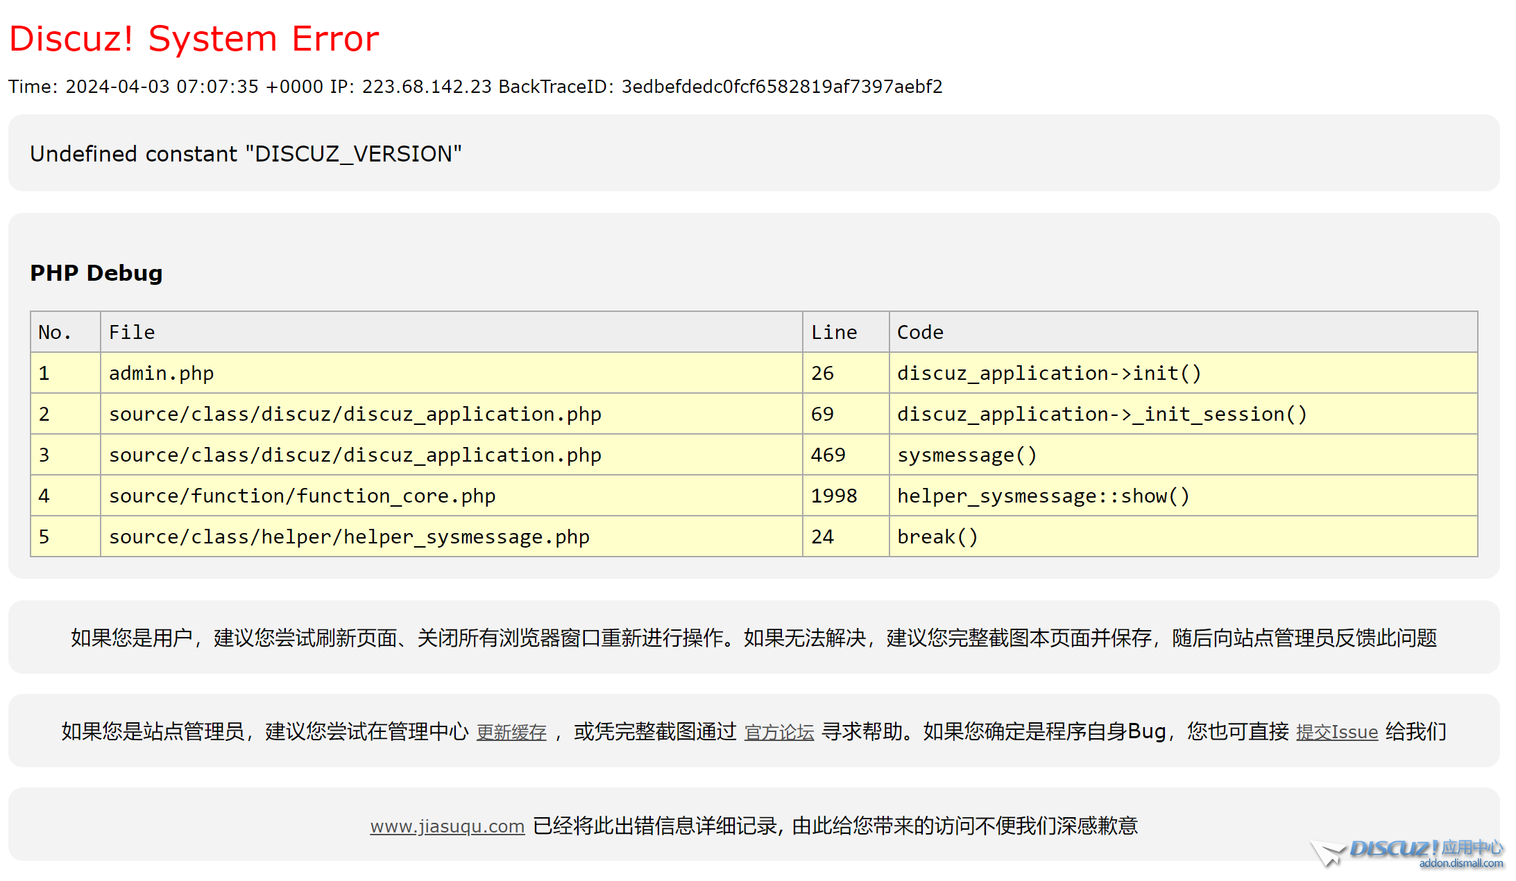This screenshot has width=1516, height=881.
Task: Open the www.jiasuqu.com link
Action: [x=447, y=826]
